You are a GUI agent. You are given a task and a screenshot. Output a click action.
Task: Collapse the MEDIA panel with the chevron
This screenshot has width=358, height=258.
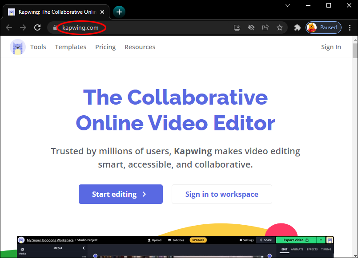(x=84, y=248)
